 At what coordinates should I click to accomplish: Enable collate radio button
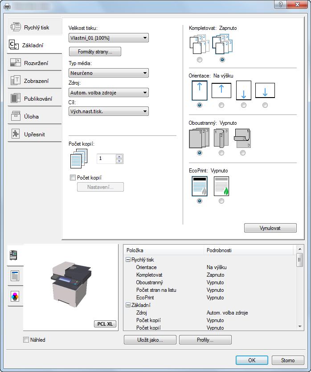tap(222, 60)
